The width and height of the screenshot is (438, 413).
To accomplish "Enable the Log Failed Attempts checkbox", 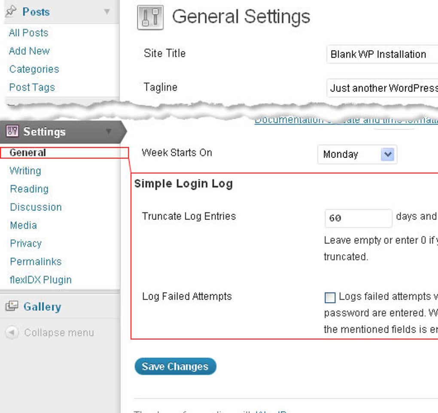I will [330, 298].
